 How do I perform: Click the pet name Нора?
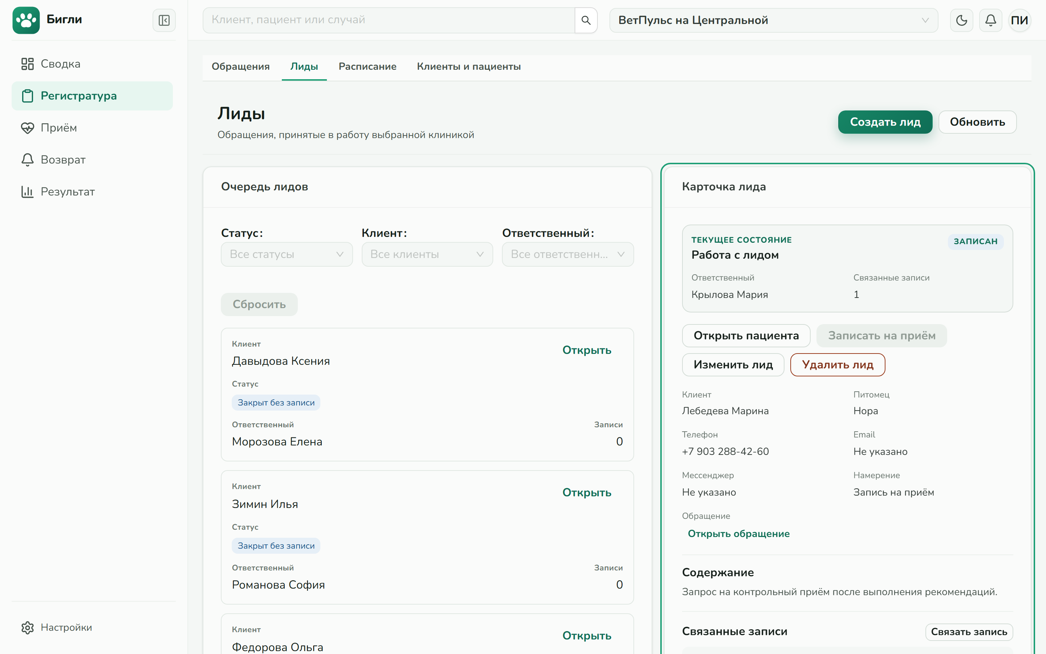tap(865, 411)
